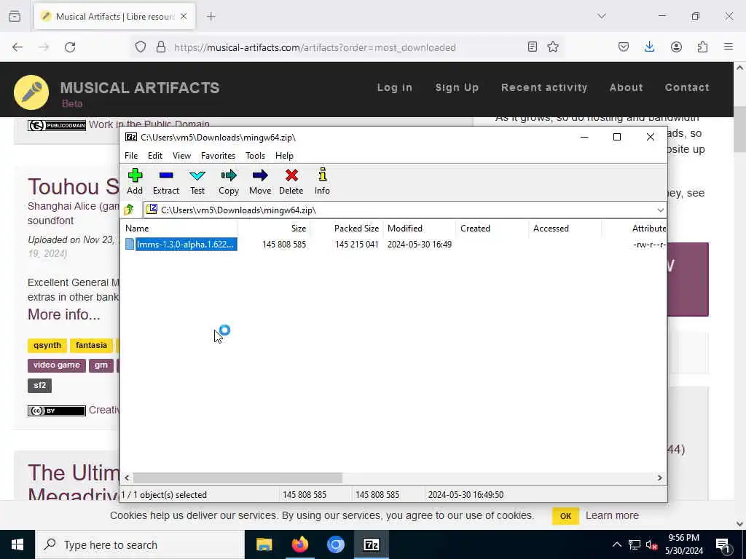Toggle Firefox reader view
Image resolution: width=746 pixels, height=559 pixels.
coord(533,47)
